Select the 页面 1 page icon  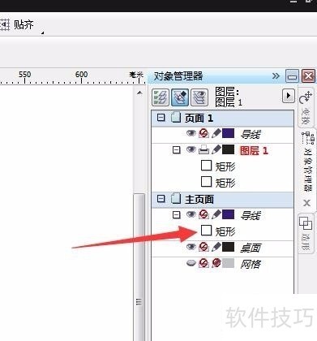[176, 118]
